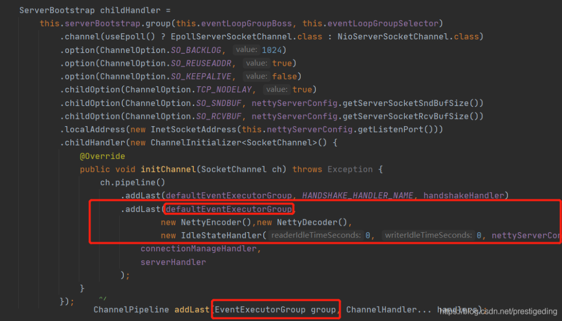562x321 pixels.
Task: Click ChannelInitializer<SocketChannel> in childHandler line
Action: point(234,143)
